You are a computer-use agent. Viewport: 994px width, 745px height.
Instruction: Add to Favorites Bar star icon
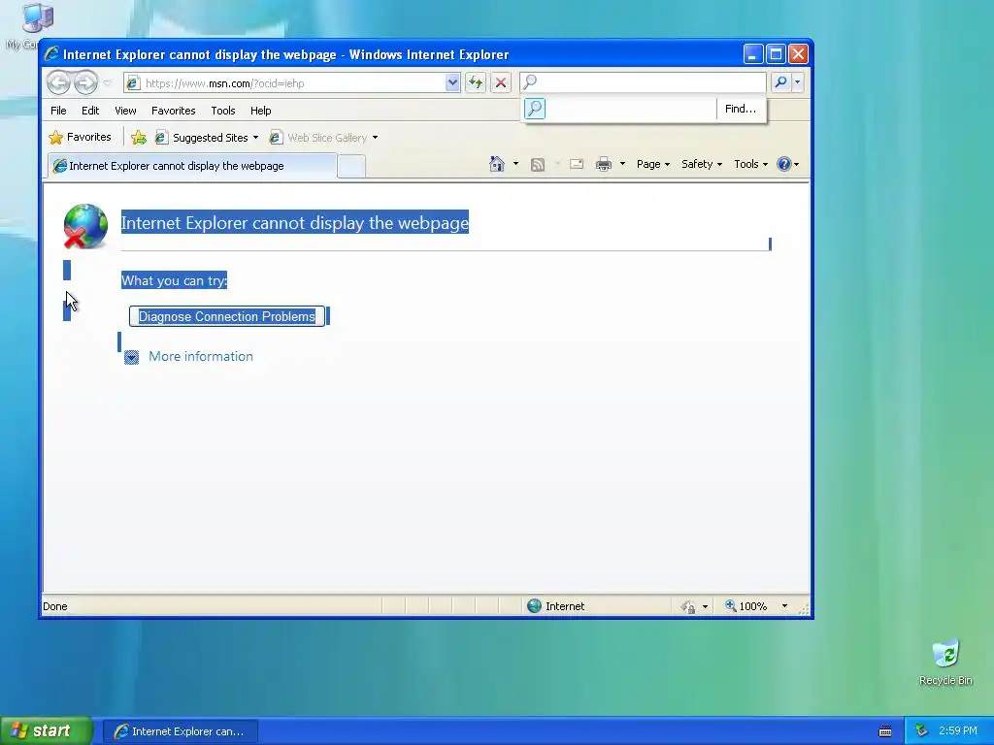[x=138, y=138]
